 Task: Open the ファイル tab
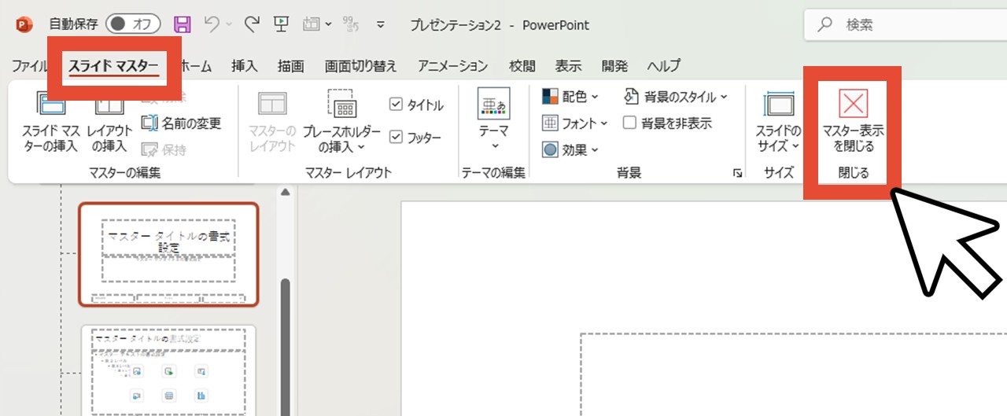[x=30, y=66]
